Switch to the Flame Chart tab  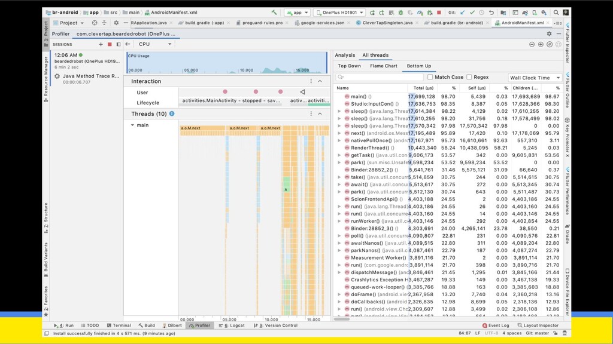(384, 66)
